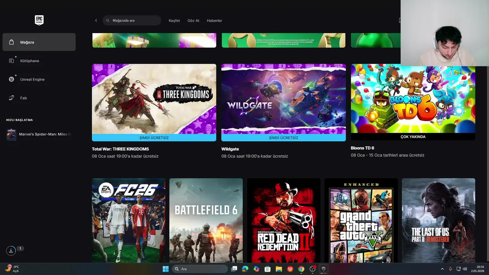Launch Microsoft Edge from taskbar
Screen dimensions: 489x275
(245, 269)
